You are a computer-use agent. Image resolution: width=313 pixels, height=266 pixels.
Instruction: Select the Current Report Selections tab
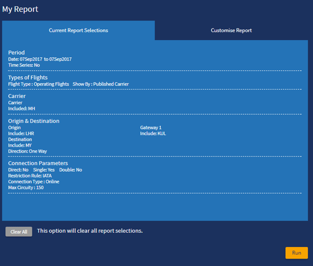pyautogui.click(x=78, y=30)
